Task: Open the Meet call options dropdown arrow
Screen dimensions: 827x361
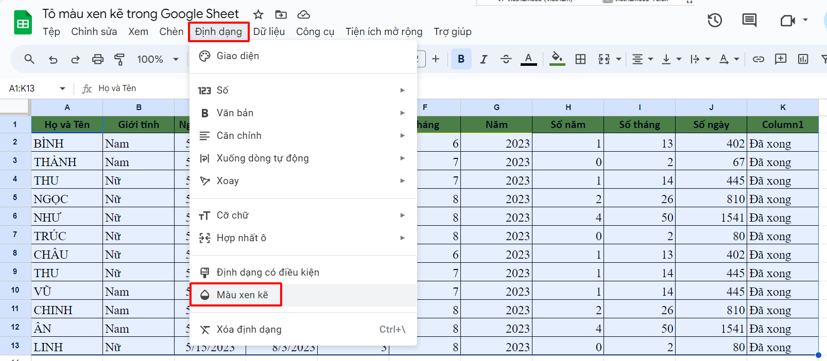Action: coord(805,21)
